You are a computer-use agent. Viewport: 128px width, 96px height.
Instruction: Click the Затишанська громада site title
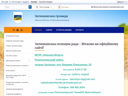point(51,16)
